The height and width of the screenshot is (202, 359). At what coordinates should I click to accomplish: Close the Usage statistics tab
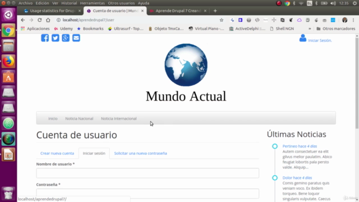point(80,11)
